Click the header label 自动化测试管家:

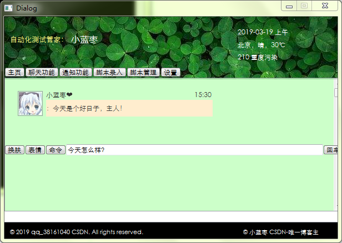(37, 39)
